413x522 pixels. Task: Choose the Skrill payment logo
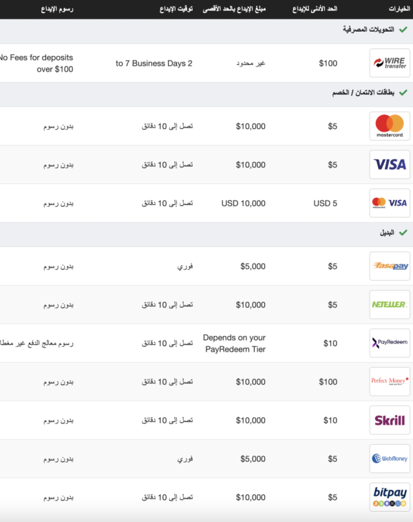pyautogui.click(x=390, y=420)
